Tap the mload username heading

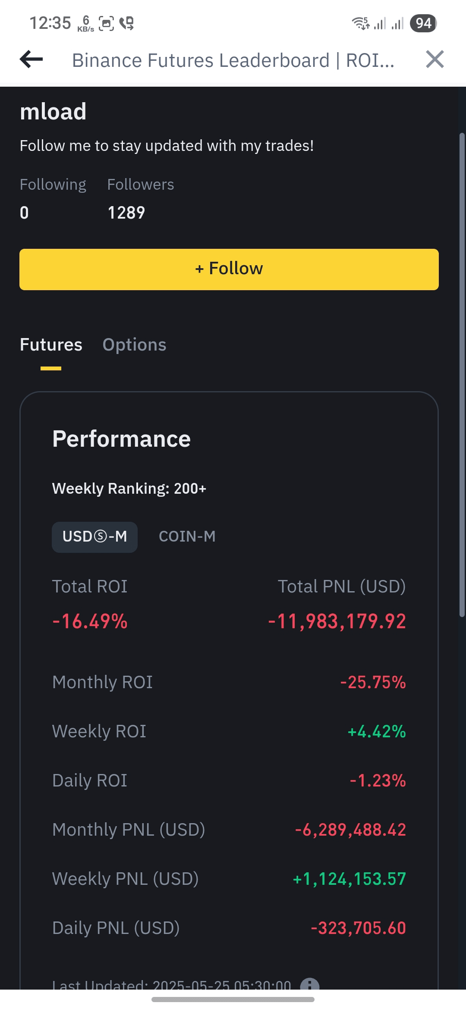click(x=53, y=112)
